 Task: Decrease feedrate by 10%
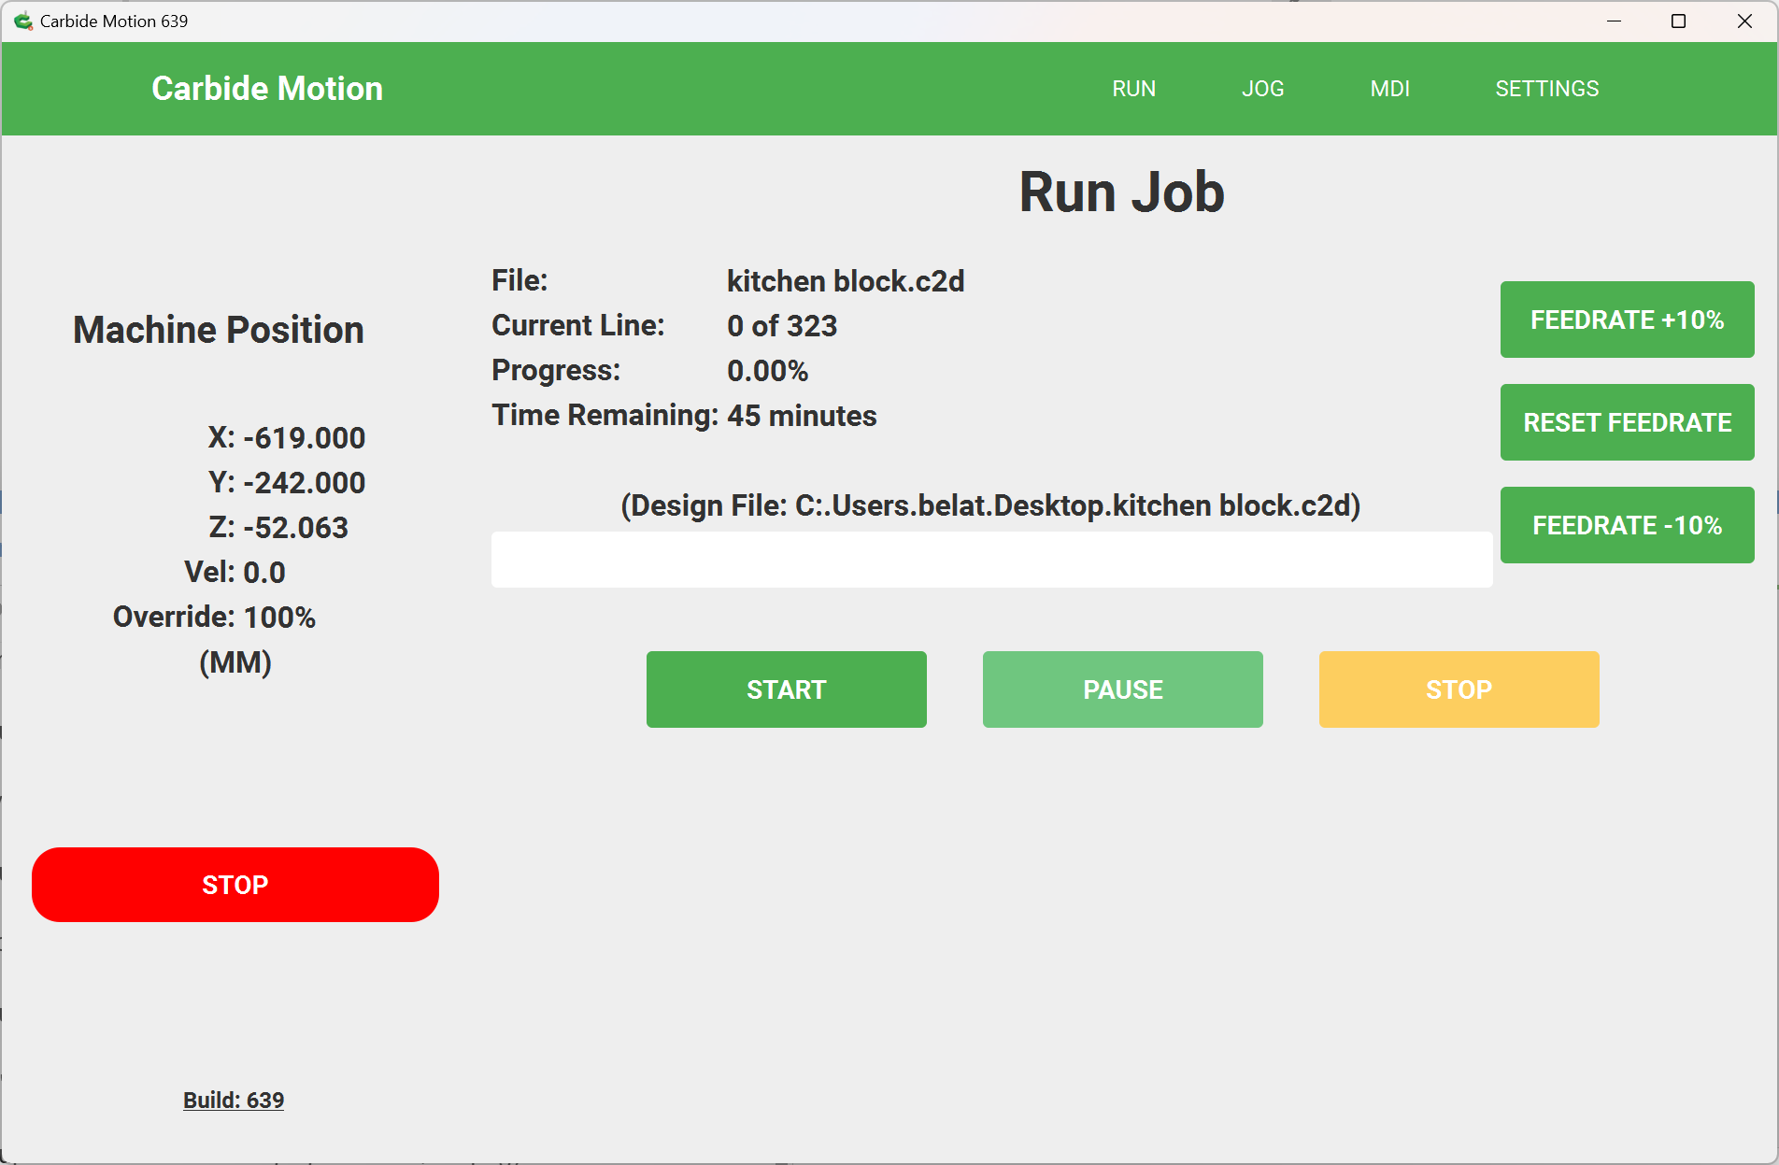(1627, 525)
